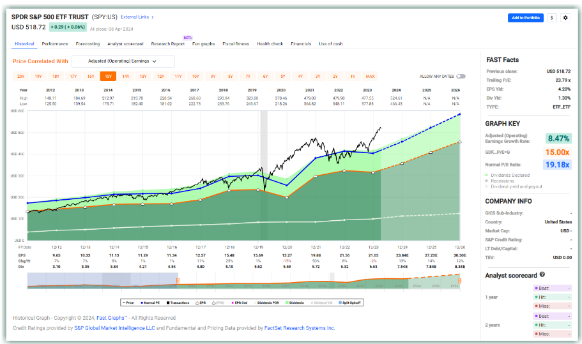Viewport: 582px width, 344px height.
Task: Follow the FactSet Research Systems Inc. link
Action: (300, 328)
